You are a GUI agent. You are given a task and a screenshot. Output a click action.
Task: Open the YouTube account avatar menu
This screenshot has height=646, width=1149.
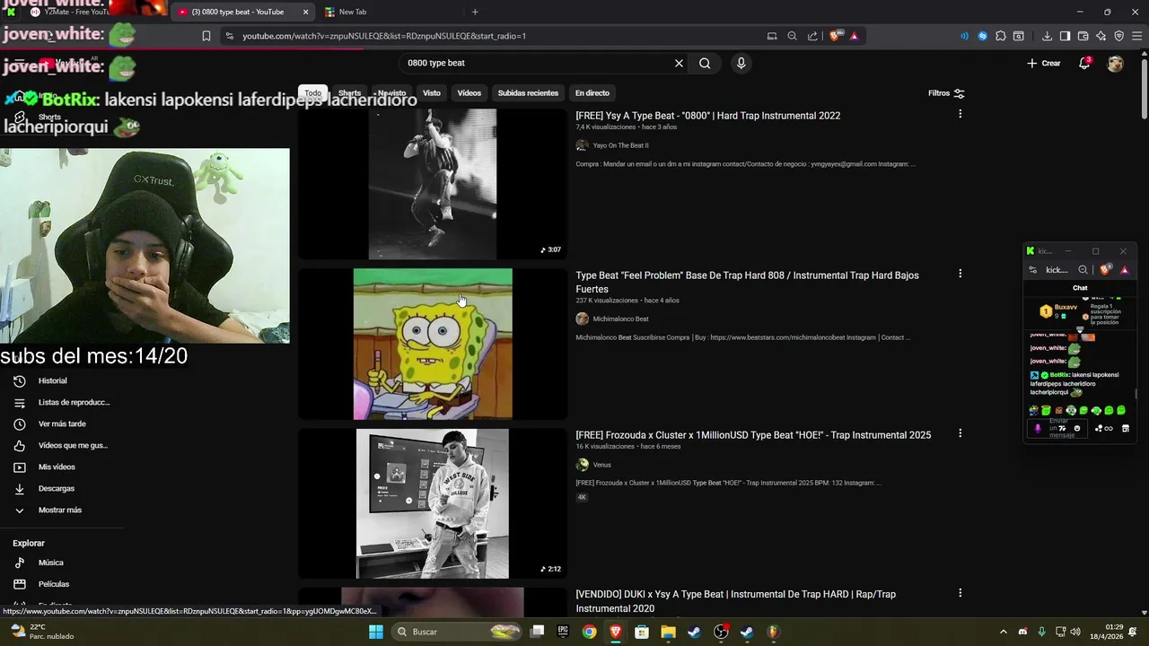(x=1115, y=63)
